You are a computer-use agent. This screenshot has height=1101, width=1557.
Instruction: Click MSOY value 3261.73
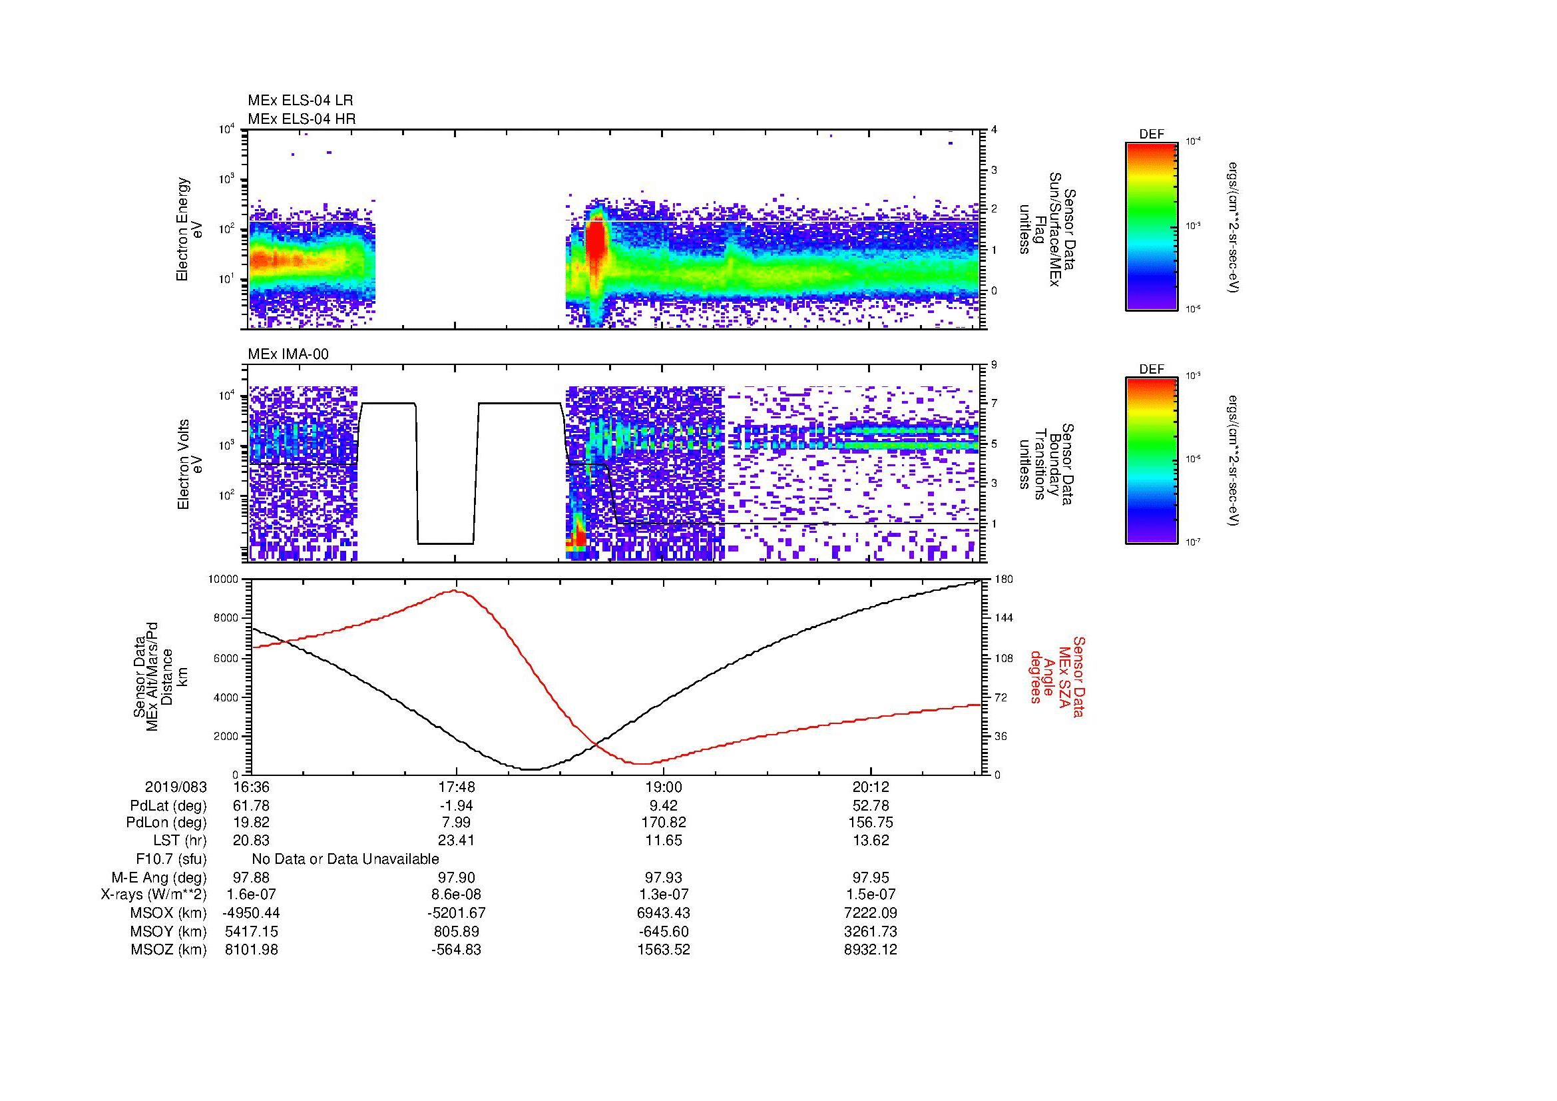870,932
